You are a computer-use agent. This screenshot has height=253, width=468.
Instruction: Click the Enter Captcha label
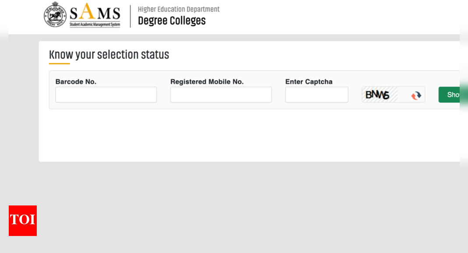(x=309, y=82)
